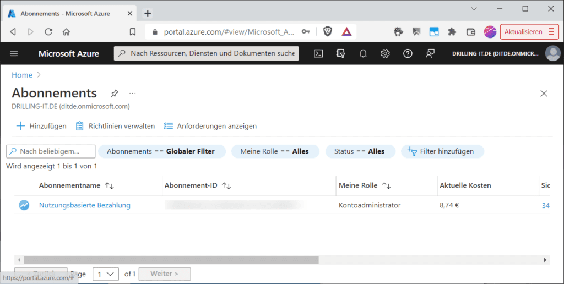Sort by Meine Rolle column arrows
Screen dimensions: 564x284
tap(386, 186)
